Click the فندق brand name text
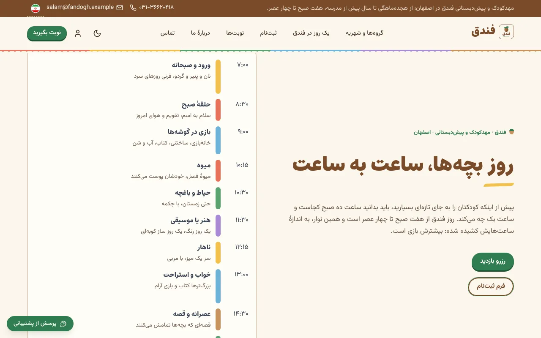Screen dimensions: 541x338 click(483, 32)
